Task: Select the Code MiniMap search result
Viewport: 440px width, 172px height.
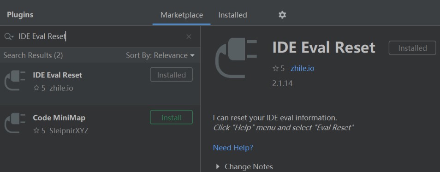Action: (100, 126)
